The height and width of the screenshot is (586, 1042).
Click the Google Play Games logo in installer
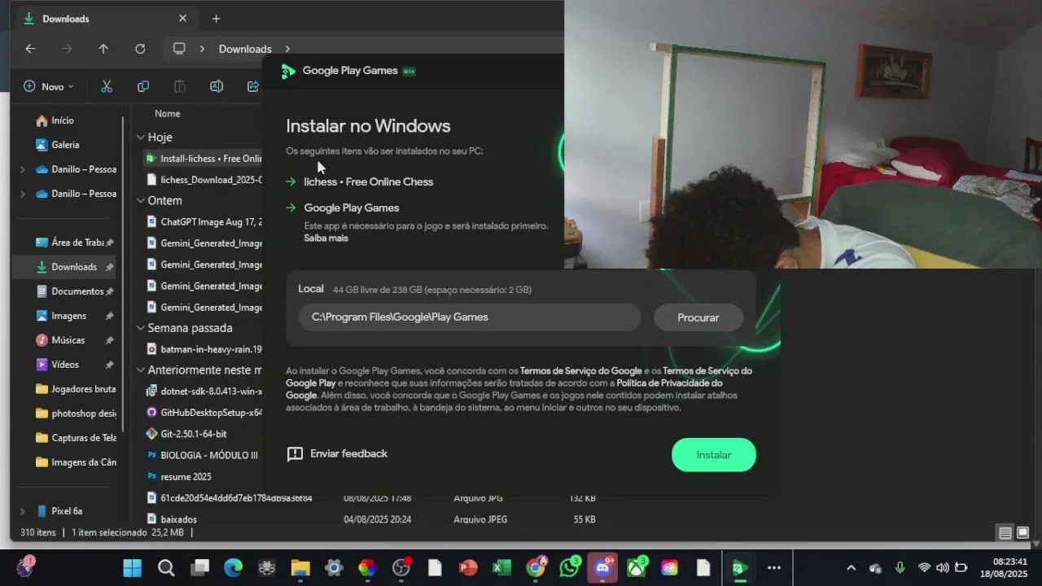point(288,71)
